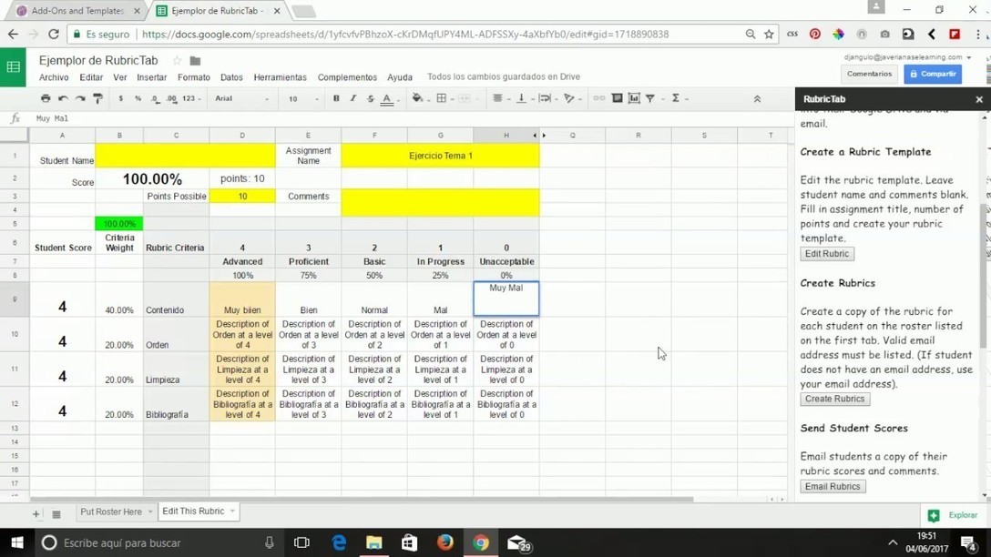Star the Ejemplor de RubricTab document

pos(178,61)
